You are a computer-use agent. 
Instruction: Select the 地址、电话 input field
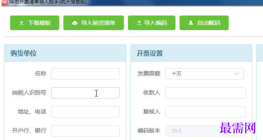tap(85, 112)
